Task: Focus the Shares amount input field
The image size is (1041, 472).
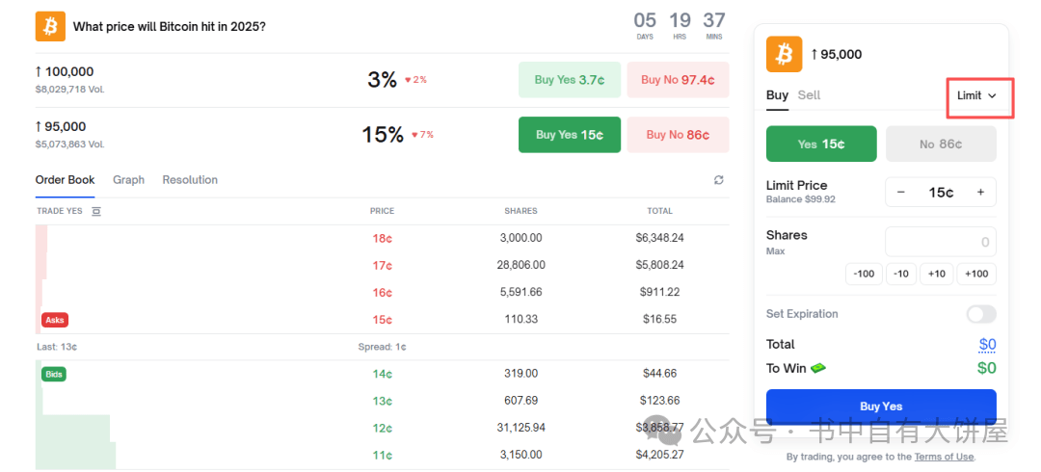Action: (941, 242)
